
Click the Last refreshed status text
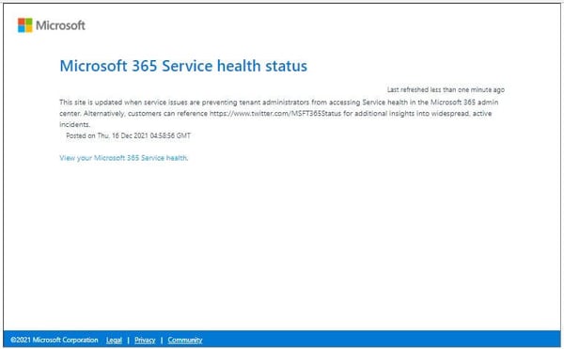tap(446, 89)
